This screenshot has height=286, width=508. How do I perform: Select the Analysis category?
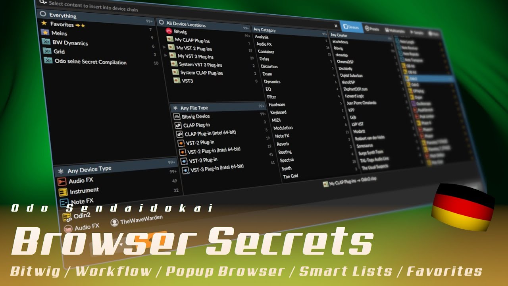click(262, 37)
